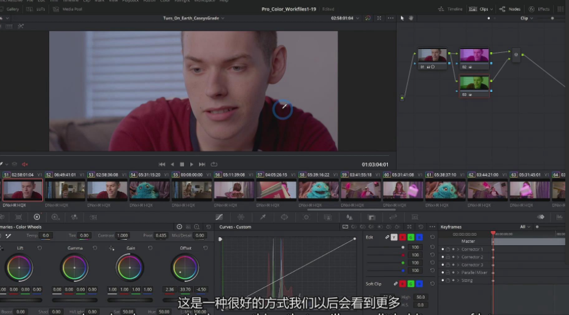Reset the Offset wheel
Image resolution: width=569 pixels, height=315 pixels.
click(206, 248)
